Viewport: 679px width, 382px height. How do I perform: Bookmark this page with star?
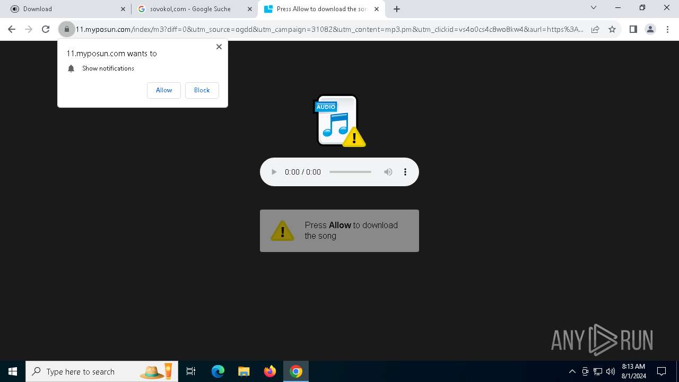[612, 29]
